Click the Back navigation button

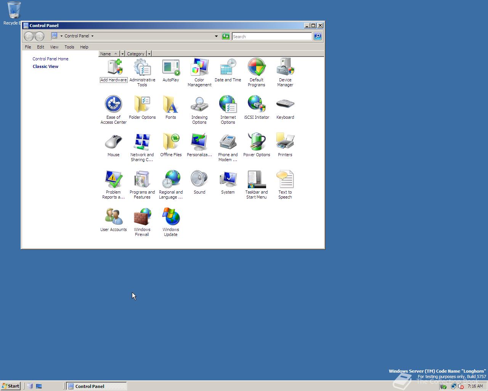coord(29,36)
